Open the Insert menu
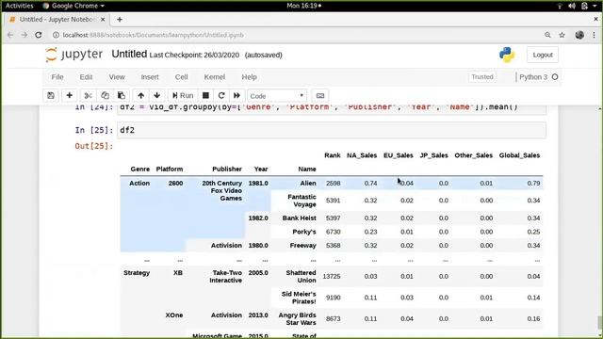This screenshot has width=603, height=339. point(150,77)
